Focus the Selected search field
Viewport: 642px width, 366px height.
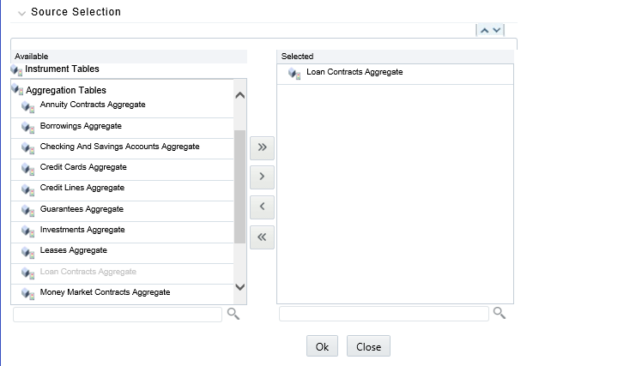384,314
